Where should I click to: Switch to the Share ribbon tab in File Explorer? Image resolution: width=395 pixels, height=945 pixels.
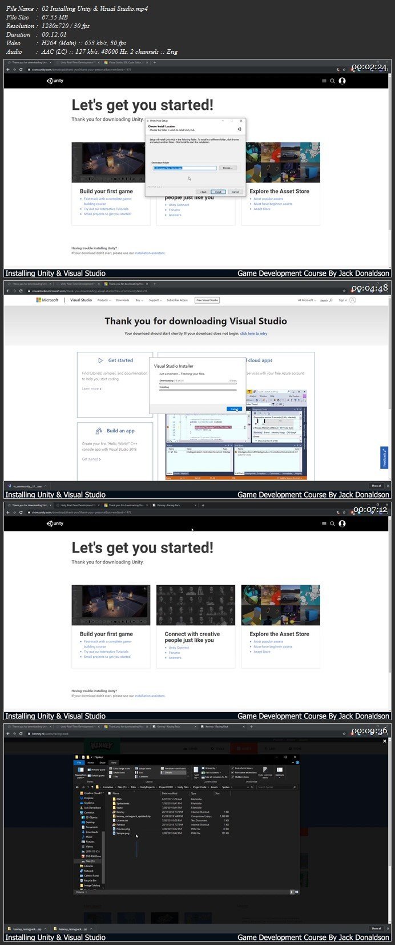103,763
